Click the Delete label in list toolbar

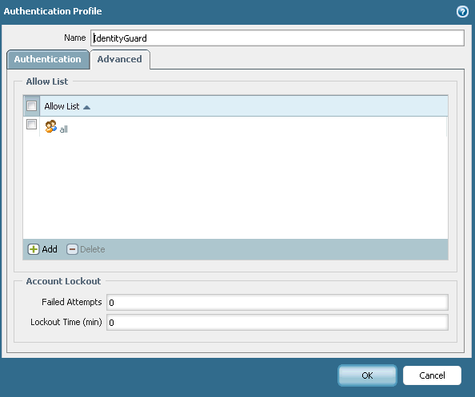click(x=93, y=249)
